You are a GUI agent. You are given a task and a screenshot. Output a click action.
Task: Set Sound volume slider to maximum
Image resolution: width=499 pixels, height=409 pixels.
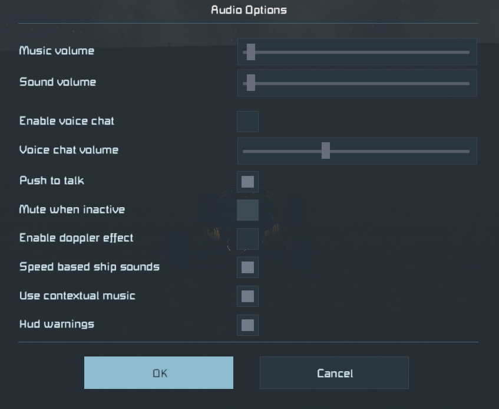[469, 83]
